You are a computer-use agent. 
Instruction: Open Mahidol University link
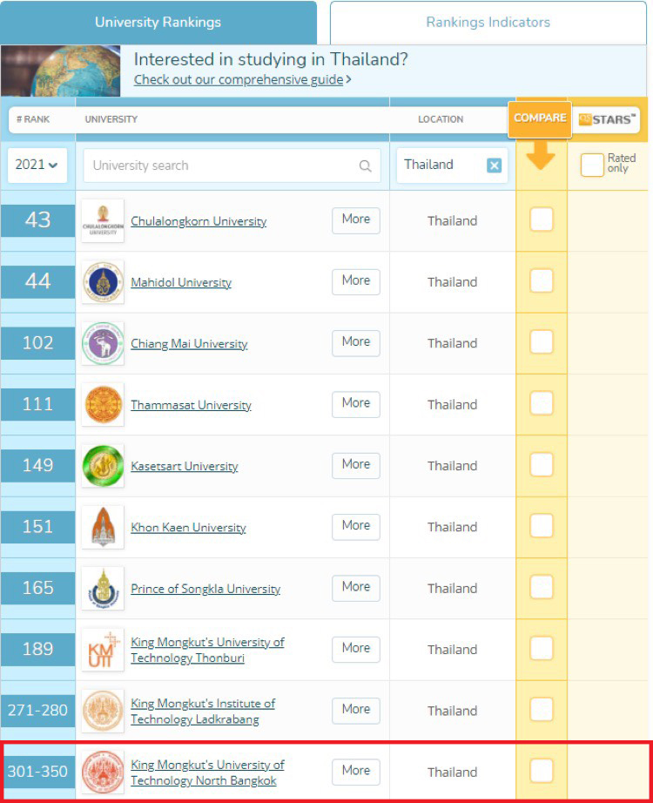[181, 282]
